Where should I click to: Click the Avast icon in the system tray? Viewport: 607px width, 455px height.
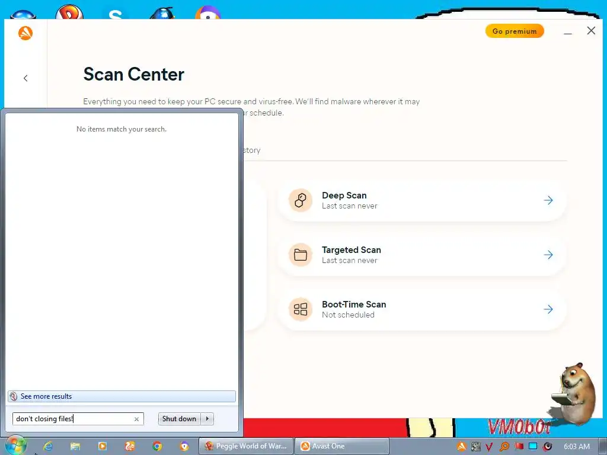[x=461, y=447]
